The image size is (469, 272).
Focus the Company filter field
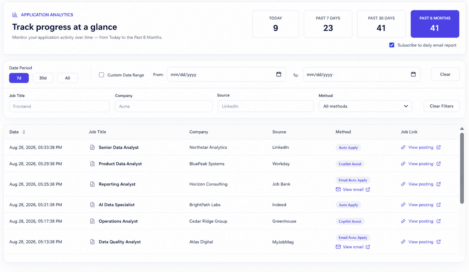(164, 106)
